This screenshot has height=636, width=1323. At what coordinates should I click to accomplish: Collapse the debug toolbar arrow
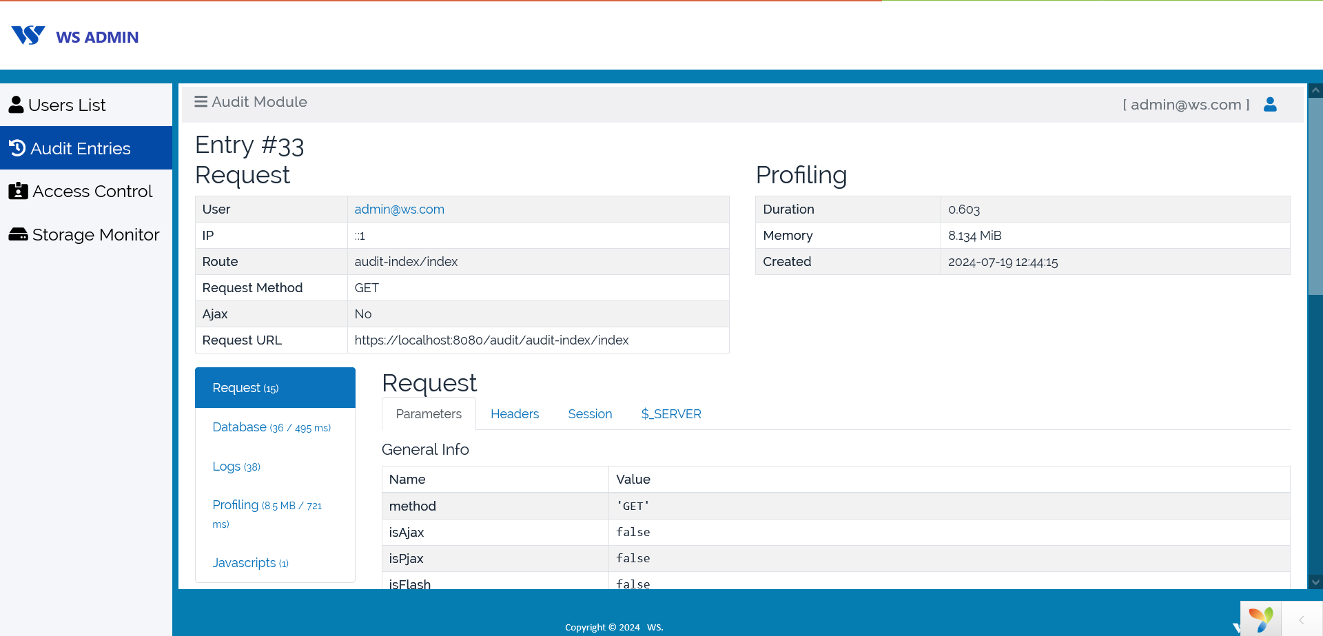[x=1302, y=619]
